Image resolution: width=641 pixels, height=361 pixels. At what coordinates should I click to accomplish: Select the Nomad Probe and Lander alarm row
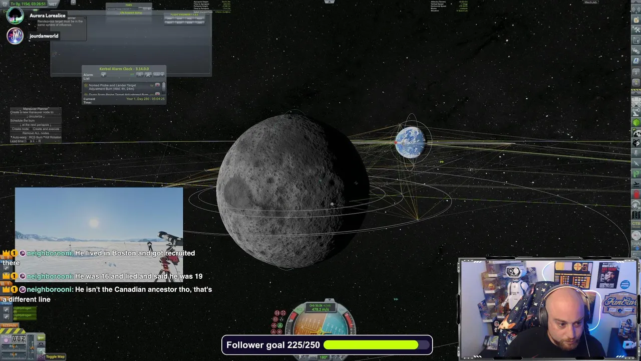coord(118,87)
